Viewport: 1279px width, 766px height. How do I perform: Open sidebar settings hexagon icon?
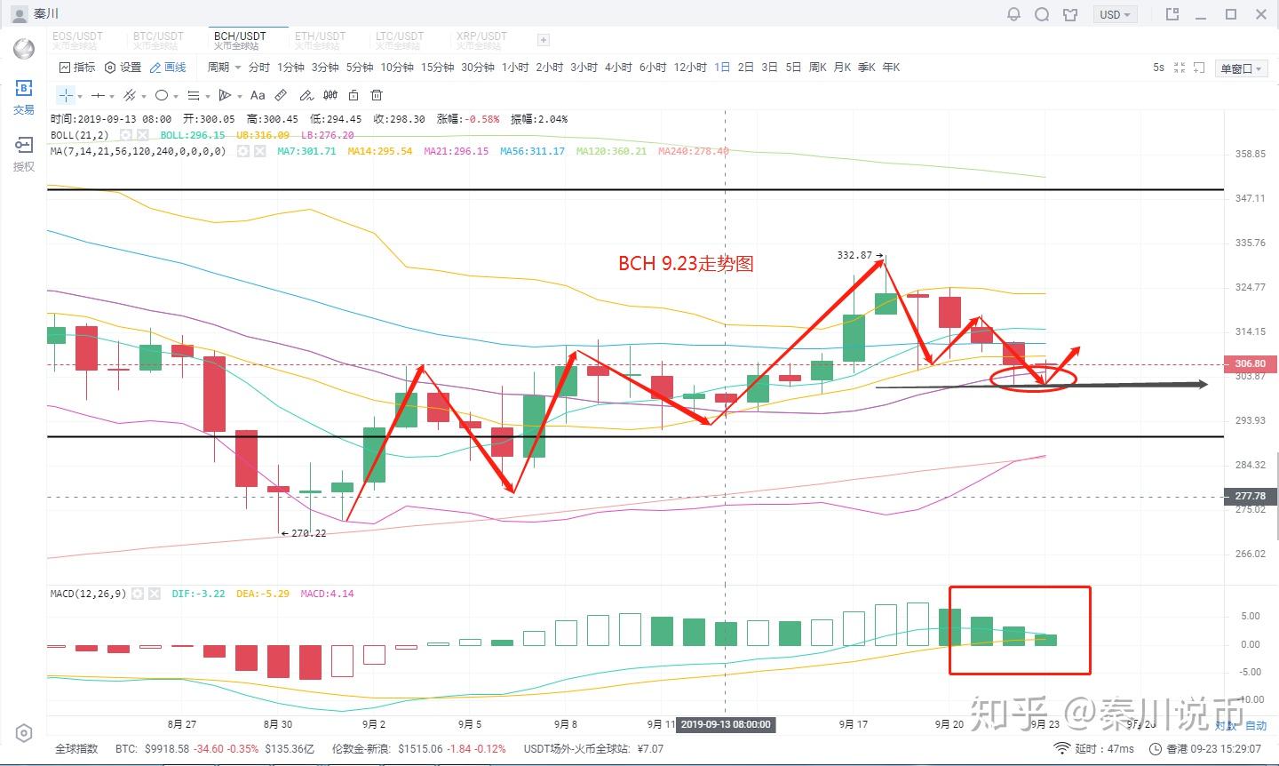click(x=24, y=733)
